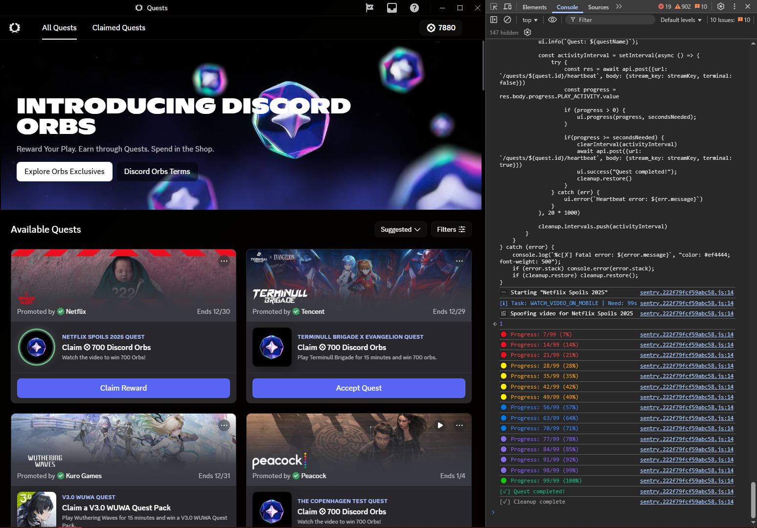Switch to DevTools Sources tab
The height and width of the screenshot is (528, 757).
pyautogui.click(x=598, y=7)
